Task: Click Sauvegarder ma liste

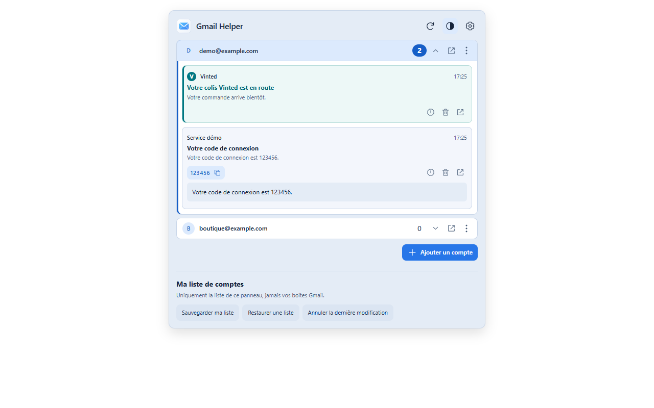Action: tap(208, 313)
